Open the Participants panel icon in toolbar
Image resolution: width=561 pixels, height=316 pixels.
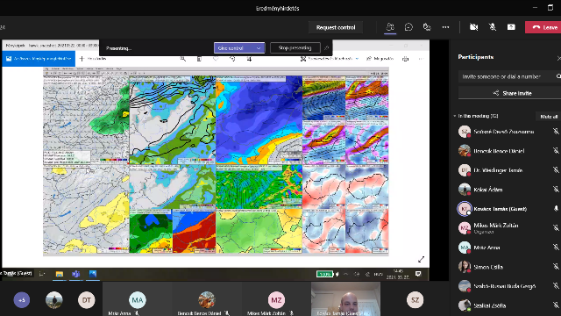point(390,27)
